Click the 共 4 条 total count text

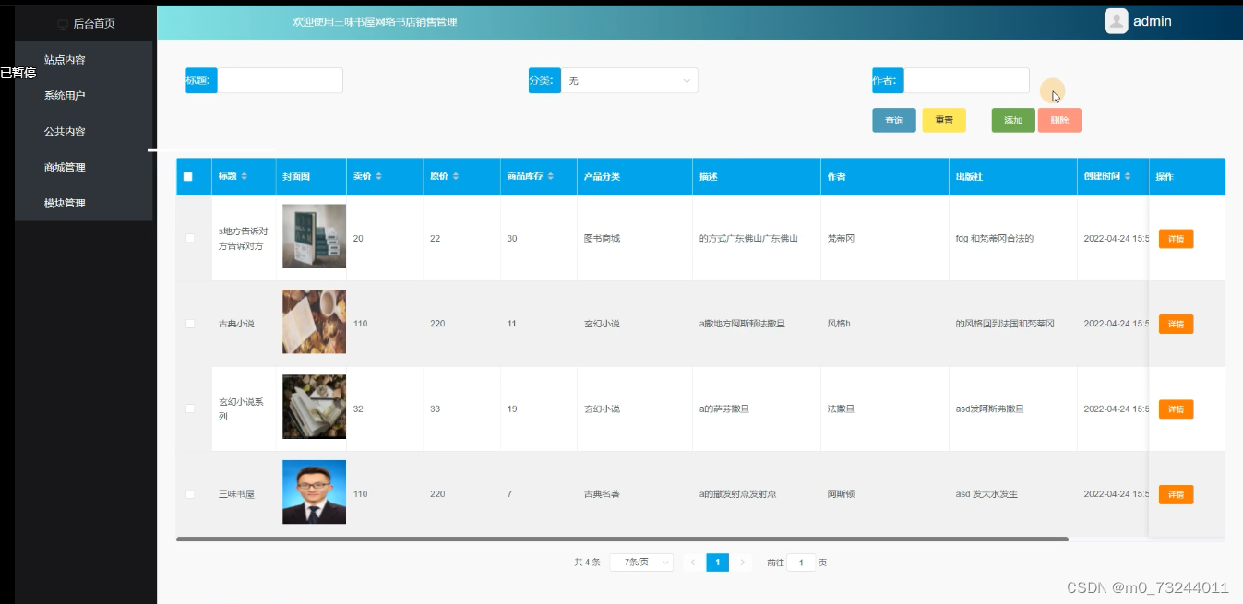tap(587, 563)
